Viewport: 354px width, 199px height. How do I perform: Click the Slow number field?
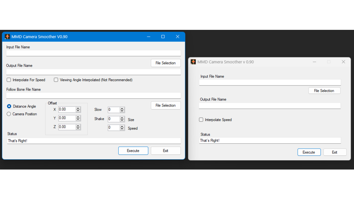[x=114, y=110]
